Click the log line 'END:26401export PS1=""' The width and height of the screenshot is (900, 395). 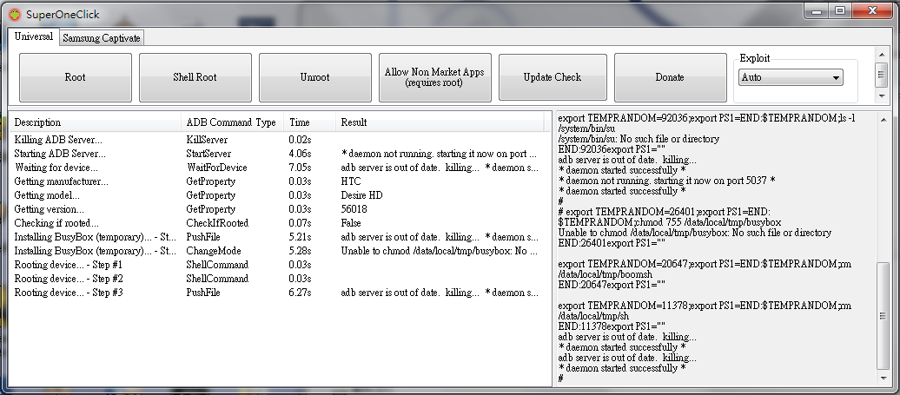(x=612, y=243)
